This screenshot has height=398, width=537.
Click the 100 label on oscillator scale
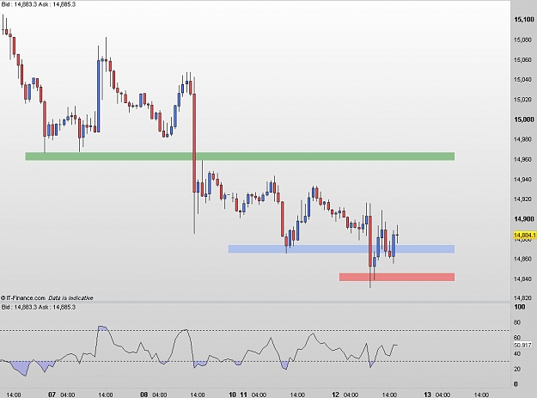click(x=520, y=307)
